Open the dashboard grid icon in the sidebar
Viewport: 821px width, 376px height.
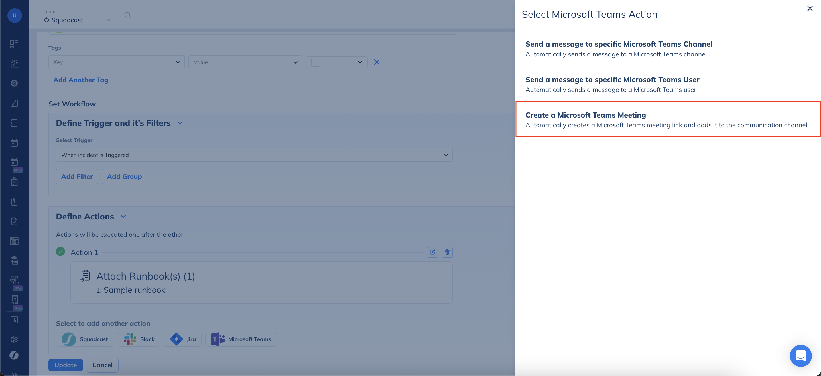[14, 44]
